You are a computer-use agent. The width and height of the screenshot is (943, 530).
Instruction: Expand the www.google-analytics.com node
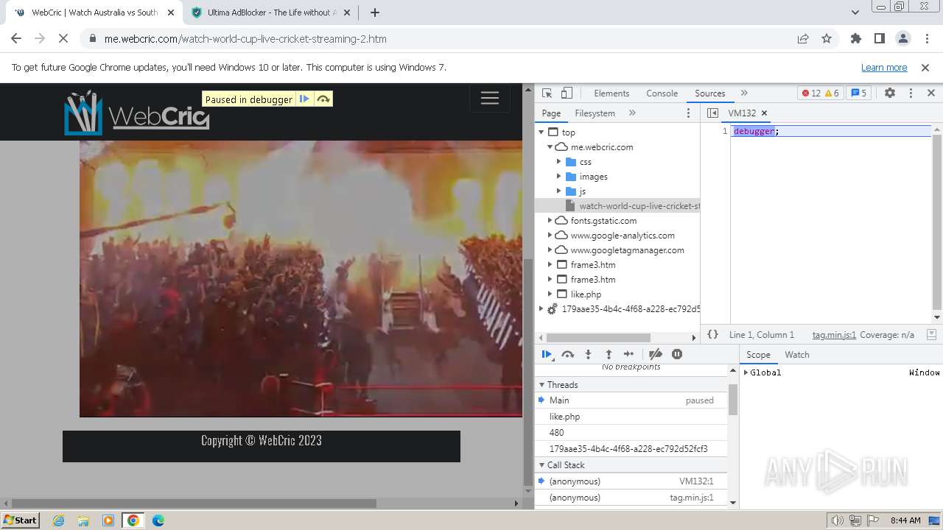(550, 236)
